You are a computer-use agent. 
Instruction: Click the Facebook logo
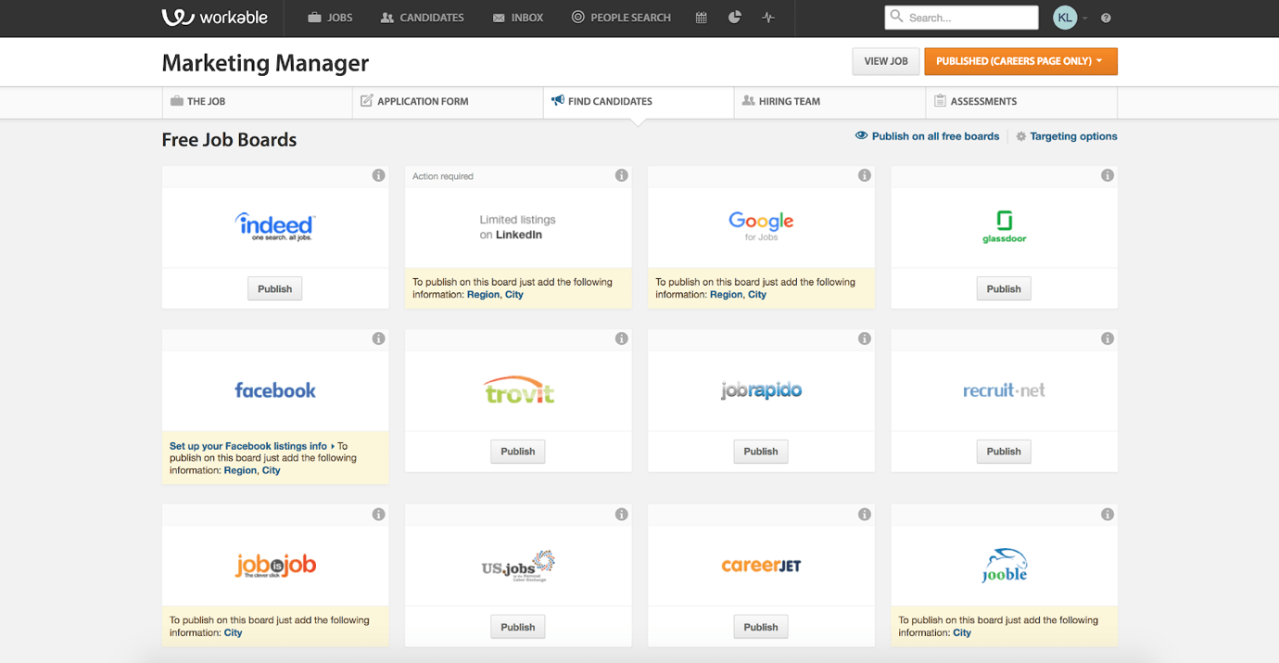(275, 390)
